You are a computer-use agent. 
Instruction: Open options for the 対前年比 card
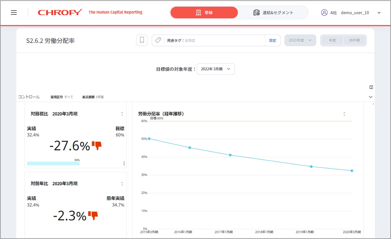pos(122,184)
